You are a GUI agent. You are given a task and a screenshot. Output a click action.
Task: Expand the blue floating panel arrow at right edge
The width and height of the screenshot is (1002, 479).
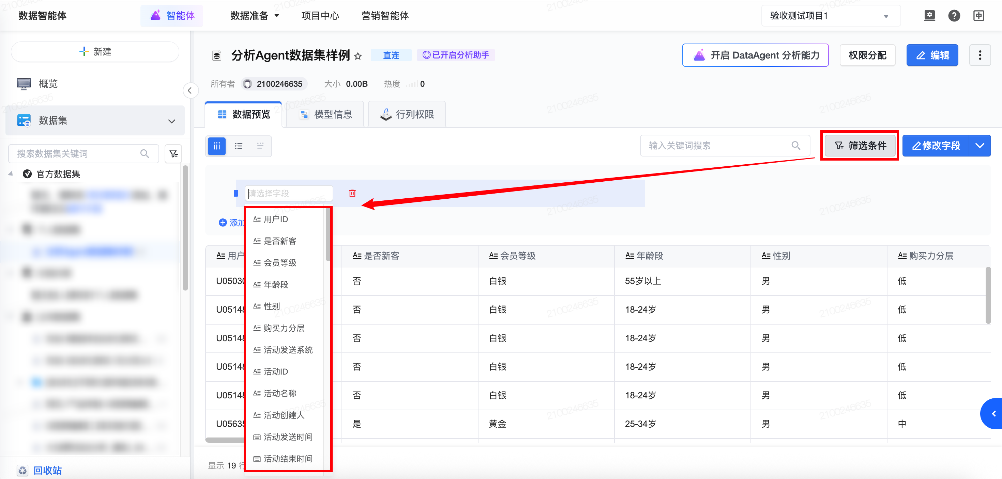993,413
